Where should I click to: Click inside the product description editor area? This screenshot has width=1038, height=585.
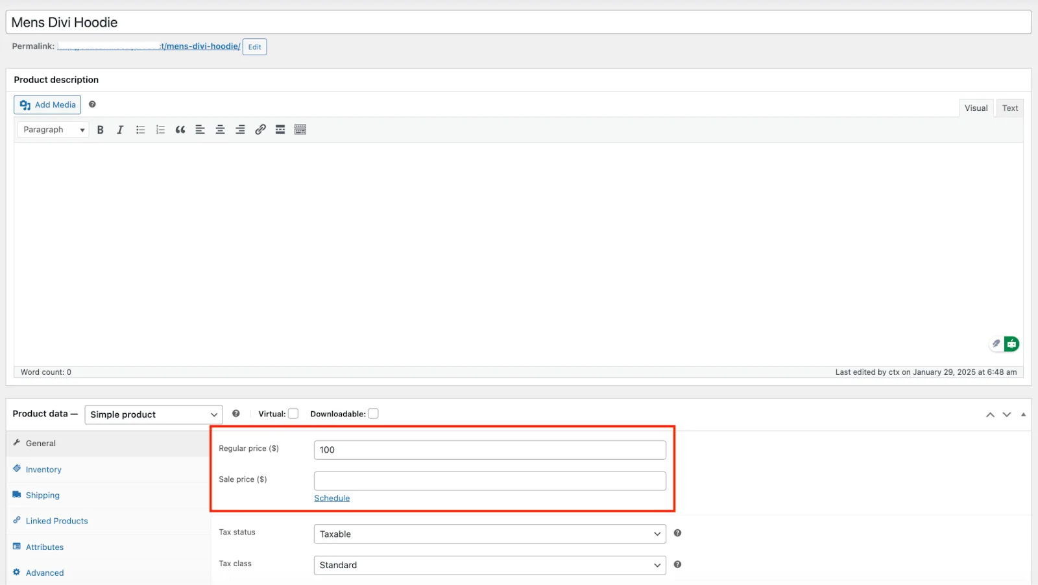[518, 254]
